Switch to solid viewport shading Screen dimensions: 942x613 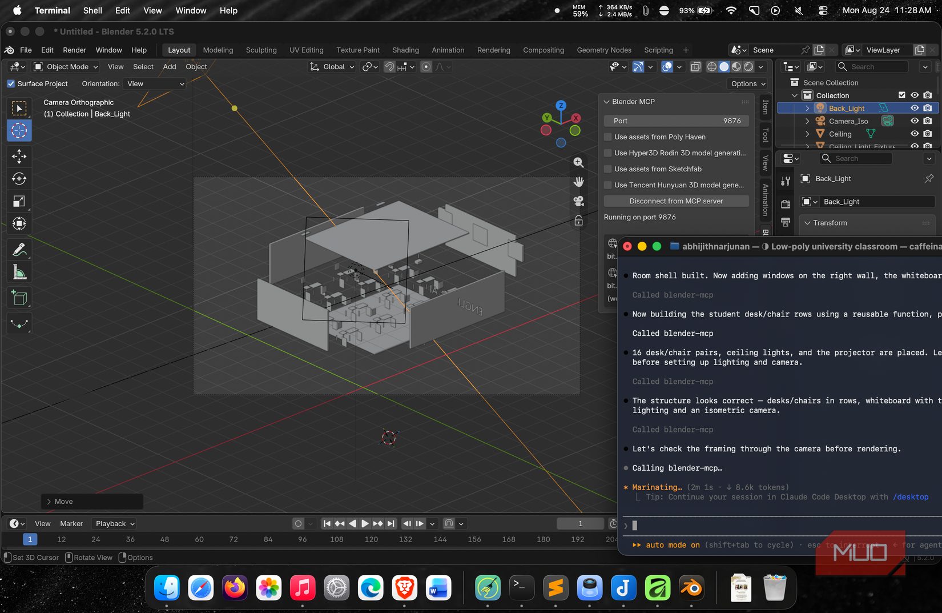click(x=724, y=67)
